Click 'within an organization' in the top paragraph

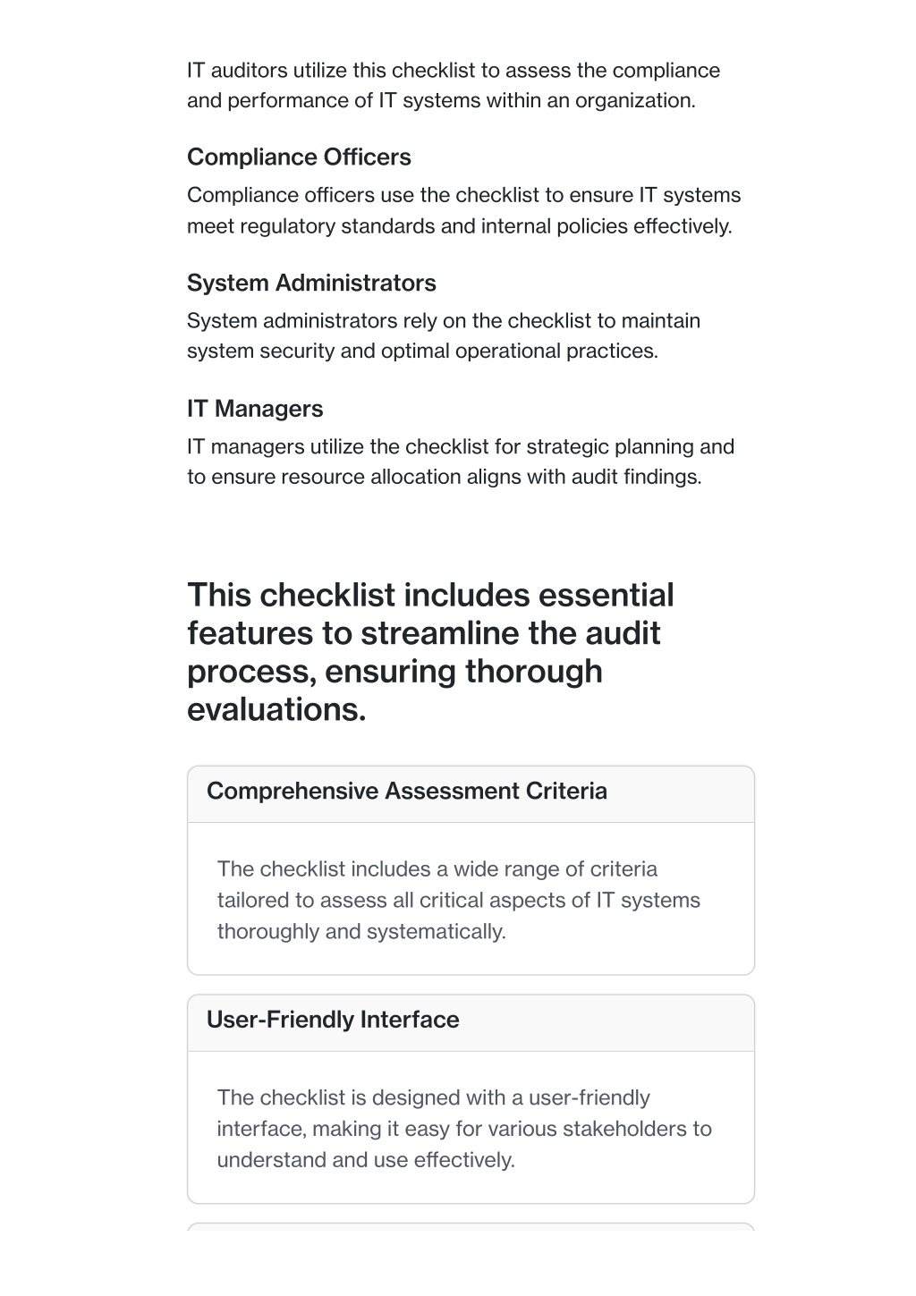590,101
